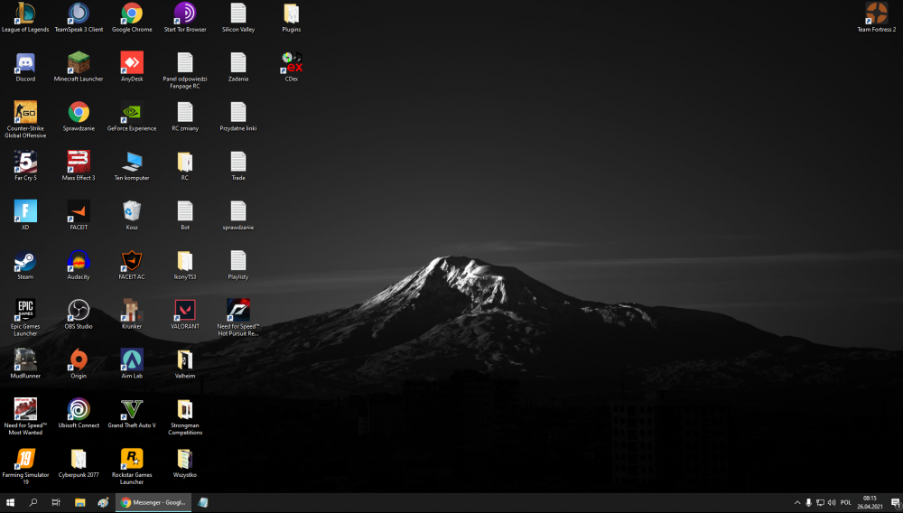903x513 pixels.
Task: Click the Minecraft Launcher shortcut
Action: [x=79, y=62]
